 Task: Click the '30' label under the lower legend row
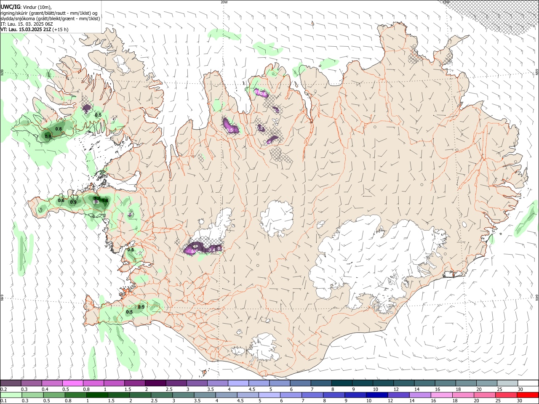pos(520,401)
